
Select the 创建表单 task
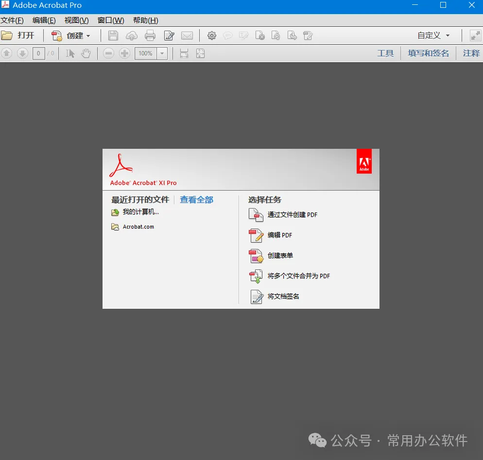[271, 256]
